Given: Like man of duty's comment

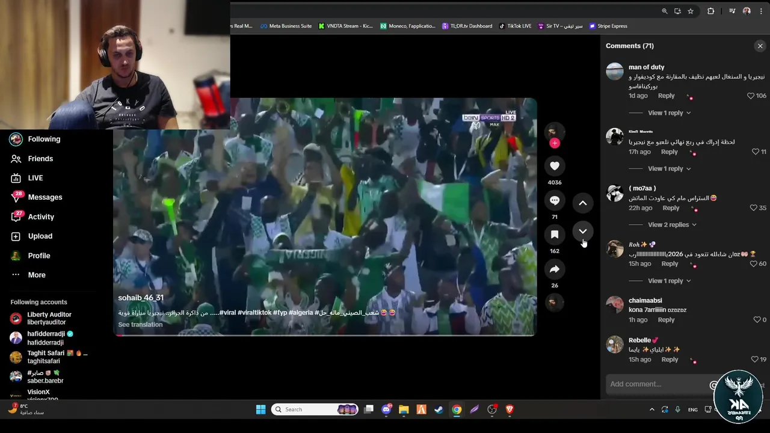Looking at the screenshot, I should click(x=751, y=96).
